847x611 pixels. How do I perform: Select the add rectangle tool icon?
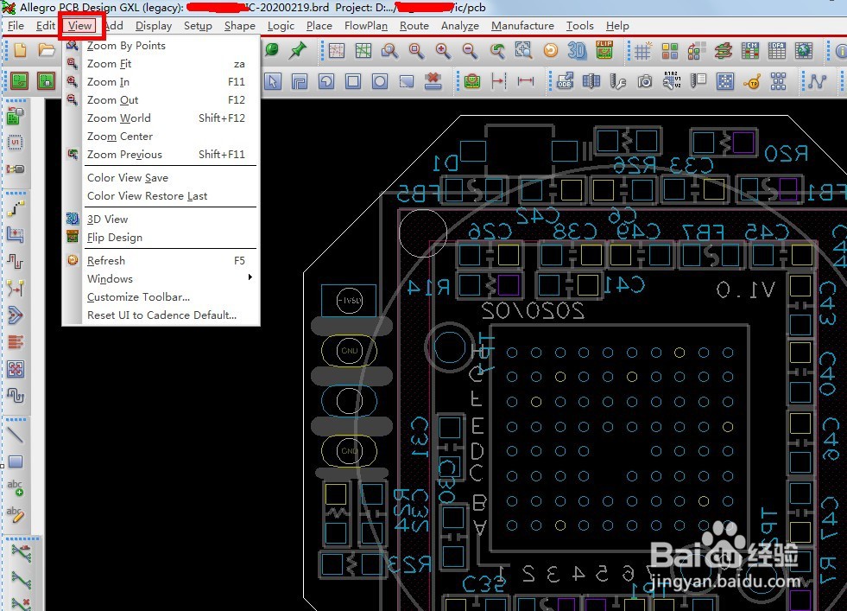[16, 461]
